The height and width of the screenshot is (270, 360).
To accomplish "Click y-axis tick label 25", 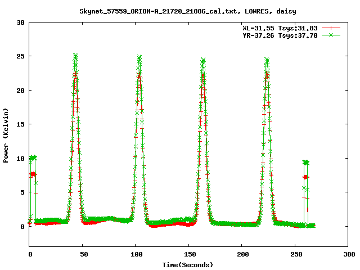I will click(21, 56).
